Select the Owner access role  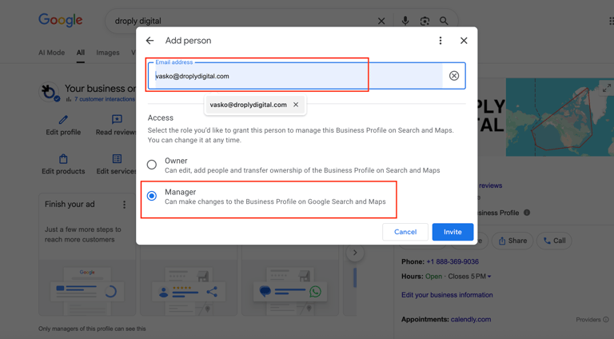tap(152, 165)
